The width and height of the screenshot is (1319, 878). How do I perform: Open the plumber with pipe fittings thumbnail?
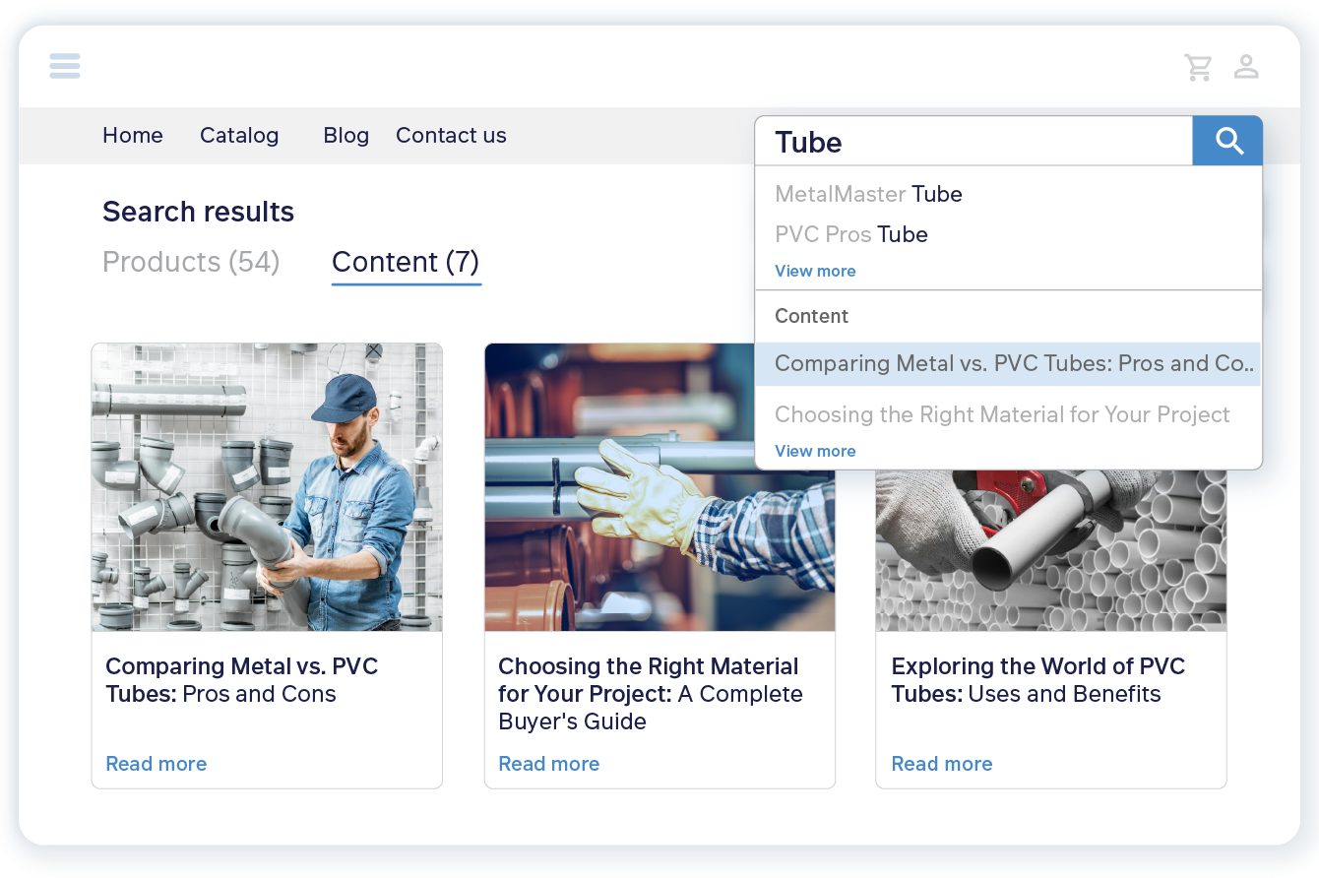pos(267,487)
